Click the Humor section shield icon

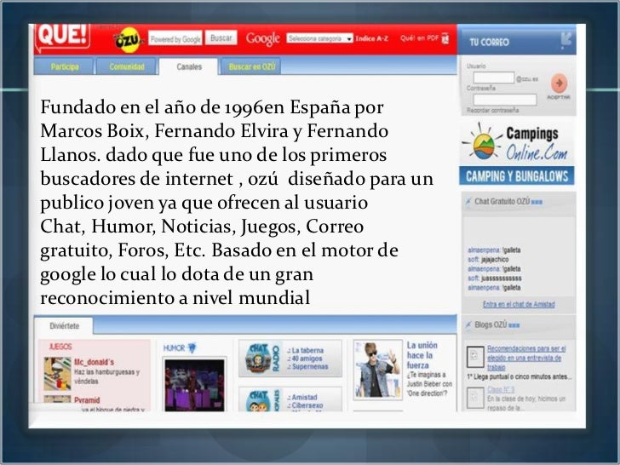pyautogui.click(x=192, y=348)
